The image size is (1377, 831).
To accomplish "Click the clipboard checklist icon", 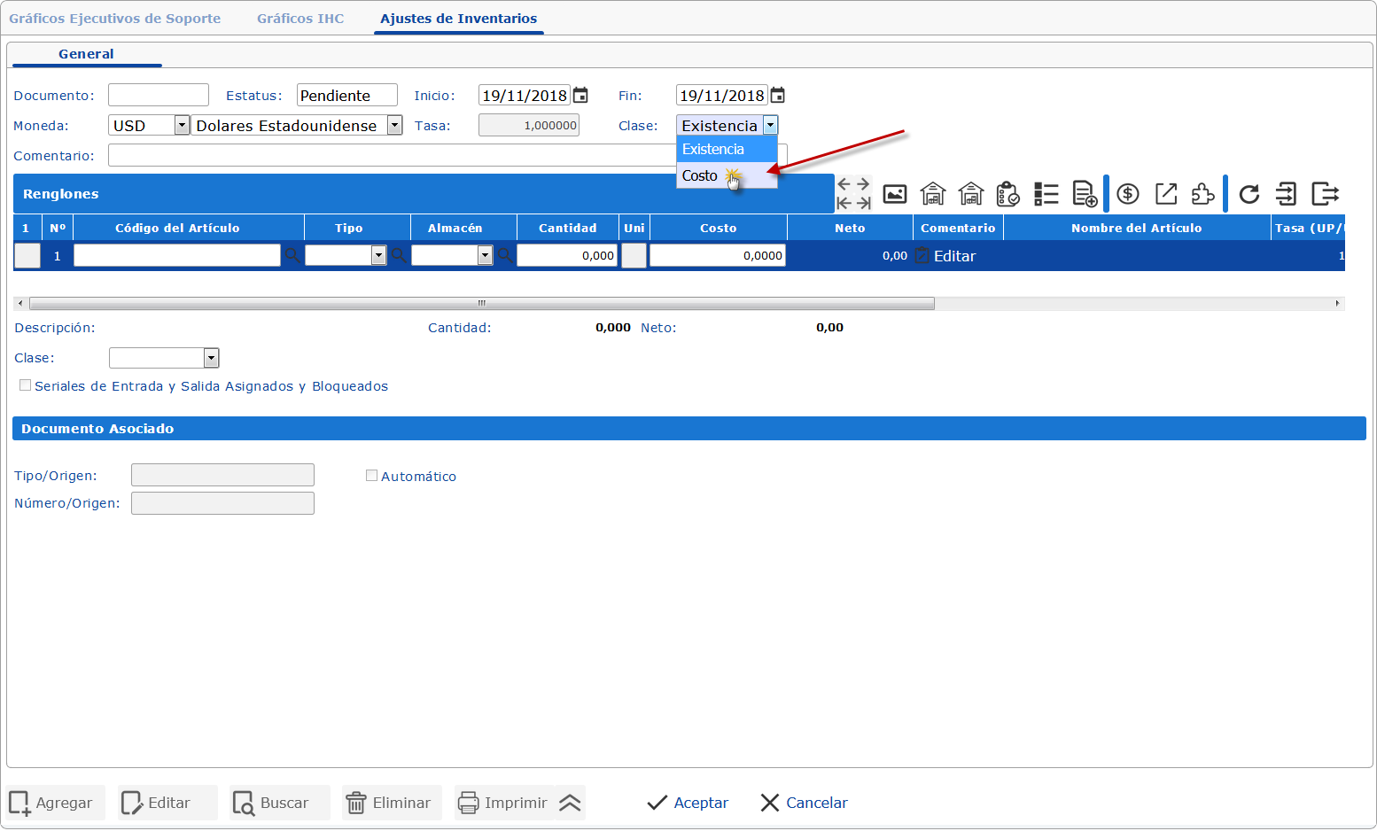I will pyautogui.click(x=1007, y=194).
